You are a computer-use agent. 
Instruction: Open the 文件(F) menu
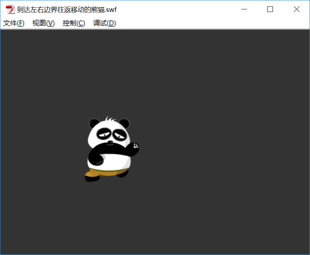(13, 23)
